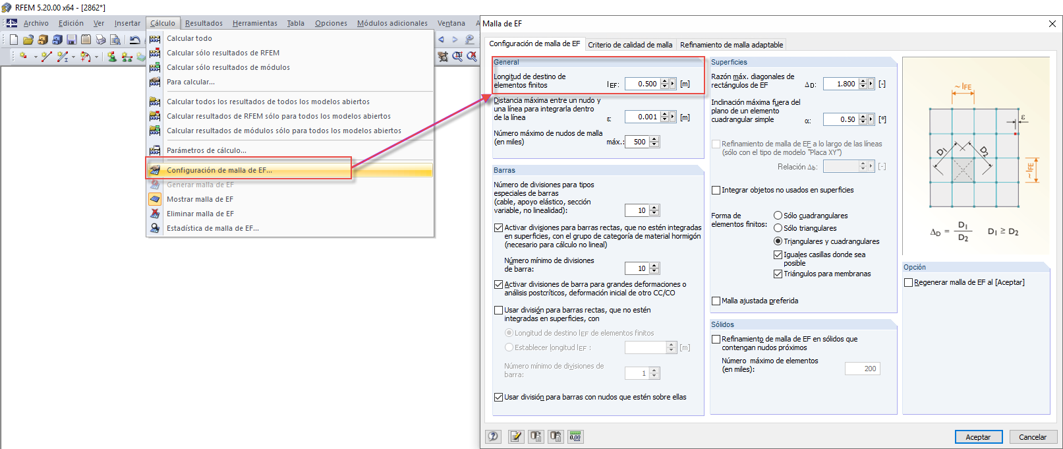Open dropdown arrow beside lEF 0.500 field
Screen dimensions: 1063x449
click(673, 84)
